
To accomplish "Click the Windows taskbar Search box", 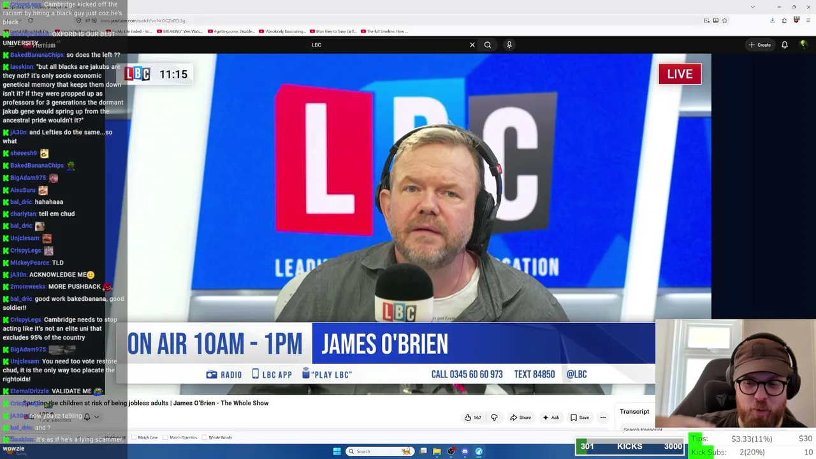I will coord(379,451).
